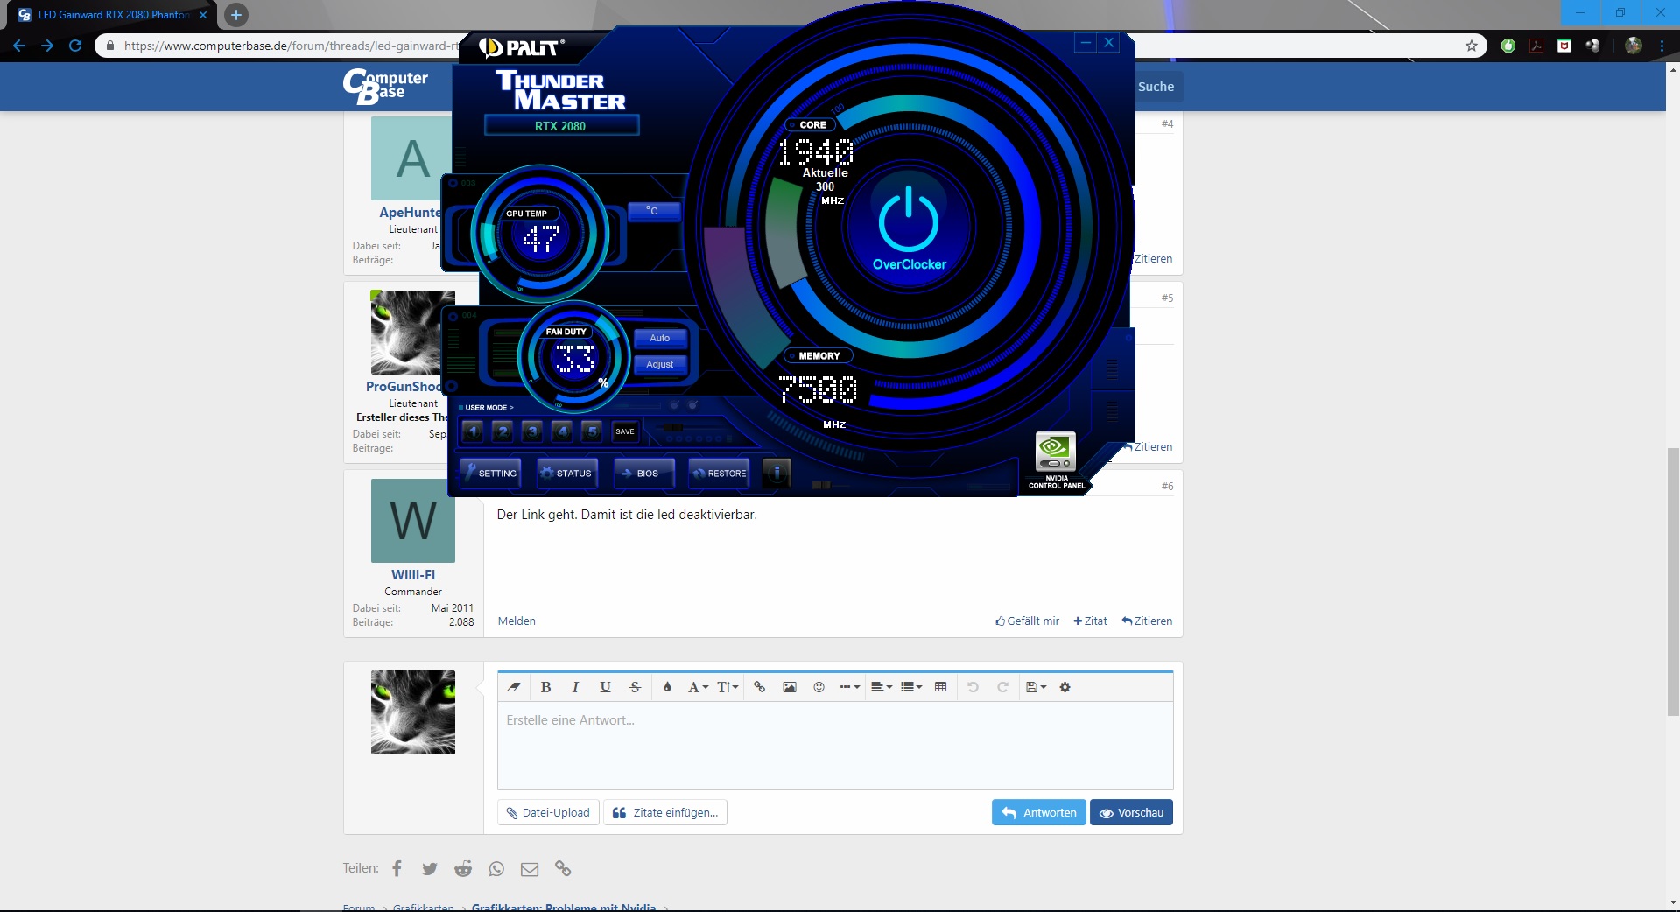Click the ComputerBase logo
The image size is (1680, 912).
tap(385, 86)
